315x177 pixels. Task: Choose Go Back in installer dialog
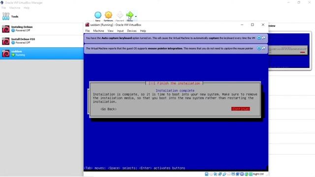pos(108,109)
